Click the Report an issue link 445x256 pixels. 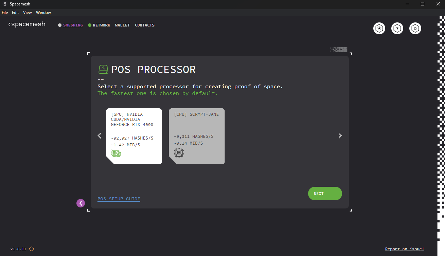pyautogui.click(x=405, y=249)
